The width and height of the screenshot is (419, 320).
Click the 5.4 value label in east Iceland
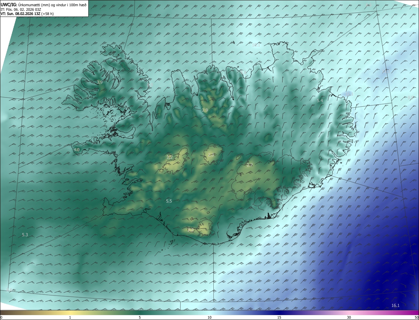click(x=320, y=101)
